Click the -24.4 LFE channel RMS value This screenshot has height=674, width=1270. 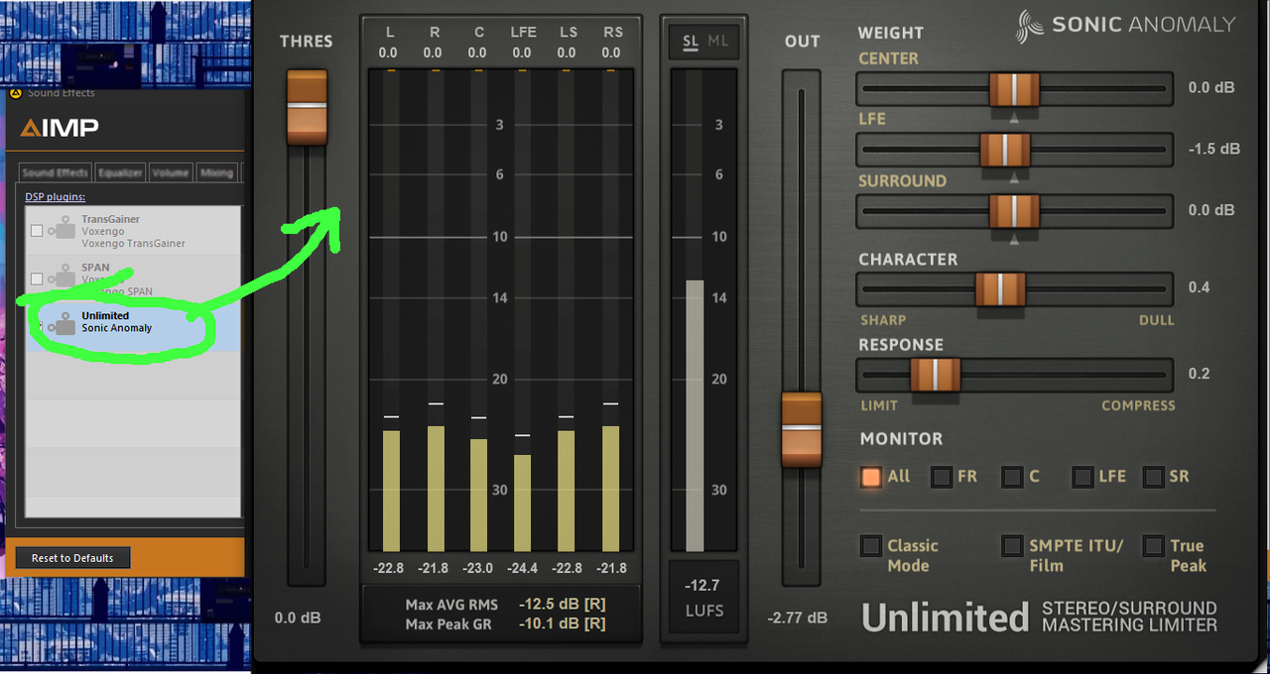523,568
